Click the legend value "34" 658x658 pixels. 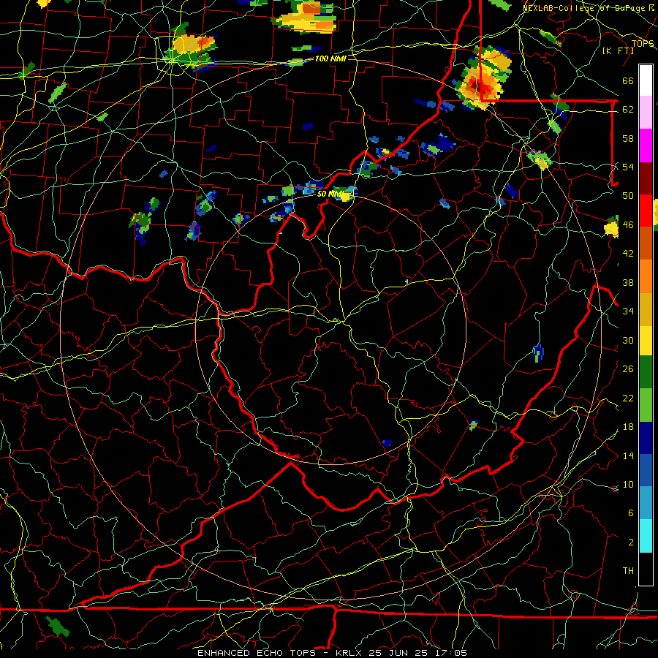(628, 311)
